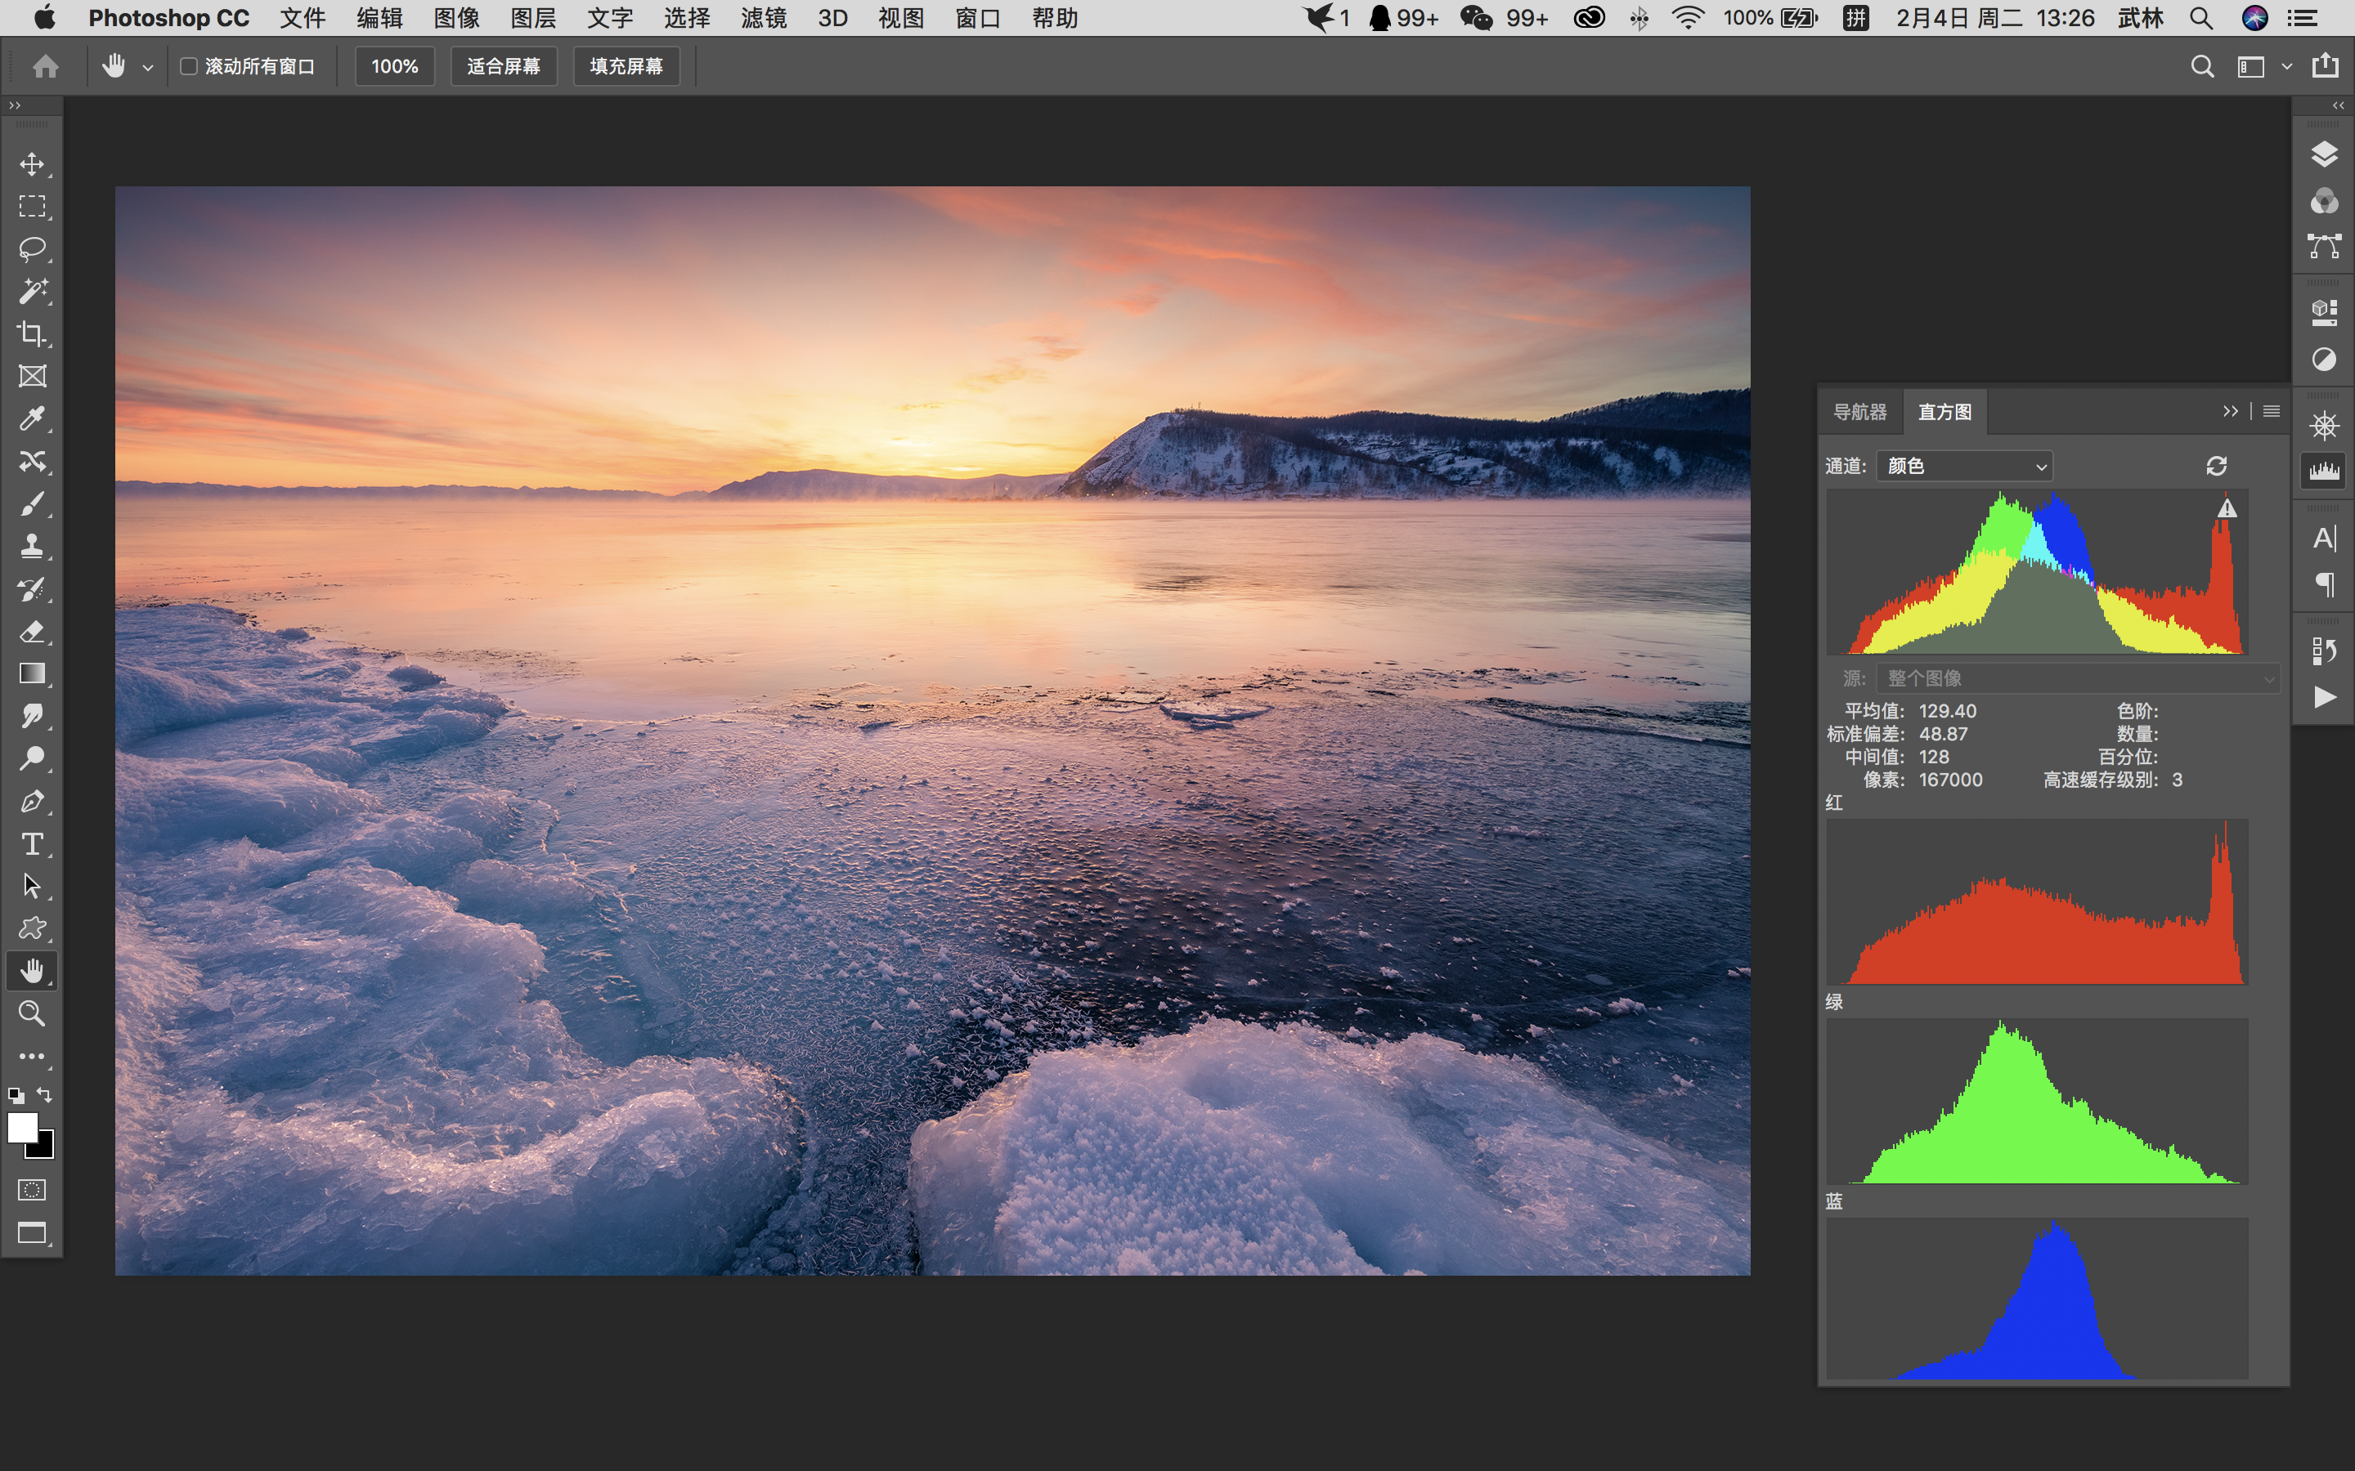Open Photoshop search magnifier in options bar

pos(2202,66)
